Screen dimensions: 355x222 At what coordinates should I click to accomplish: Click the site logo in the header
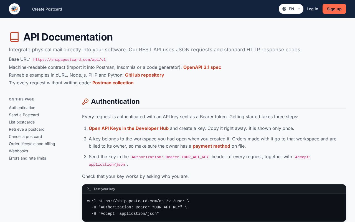[x=14, y=9]
